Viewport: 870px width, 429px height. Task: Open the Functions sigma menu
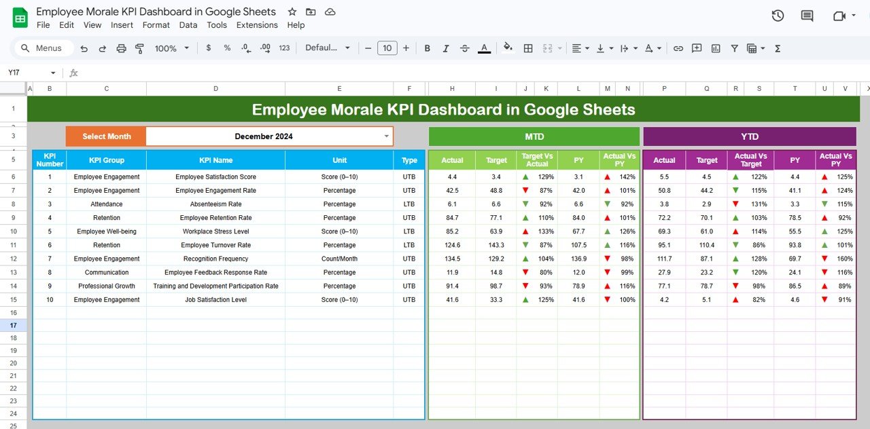[778, 48]
